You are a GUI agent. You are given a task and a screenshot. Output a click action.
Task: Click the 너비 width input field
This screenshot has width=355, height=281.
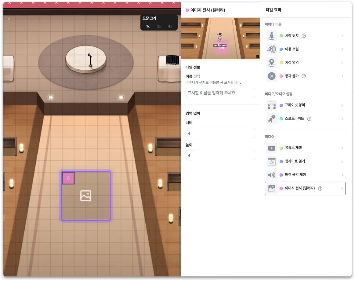pos(220,133)
